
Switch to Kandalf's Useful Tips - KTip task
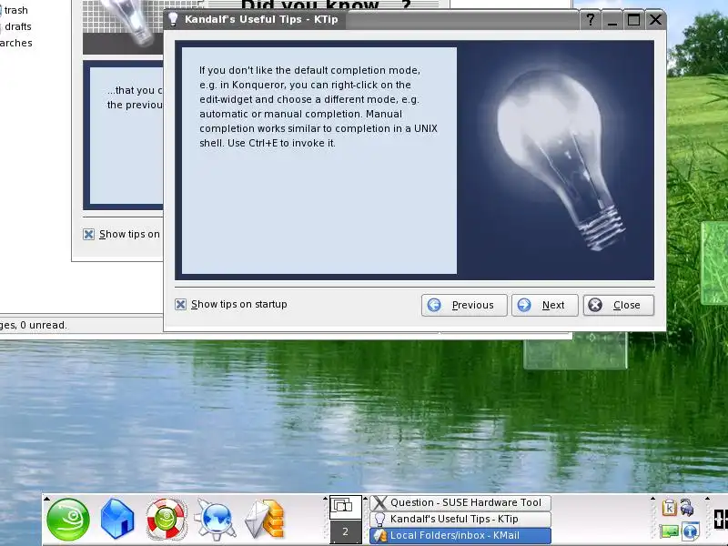[460, 519]
